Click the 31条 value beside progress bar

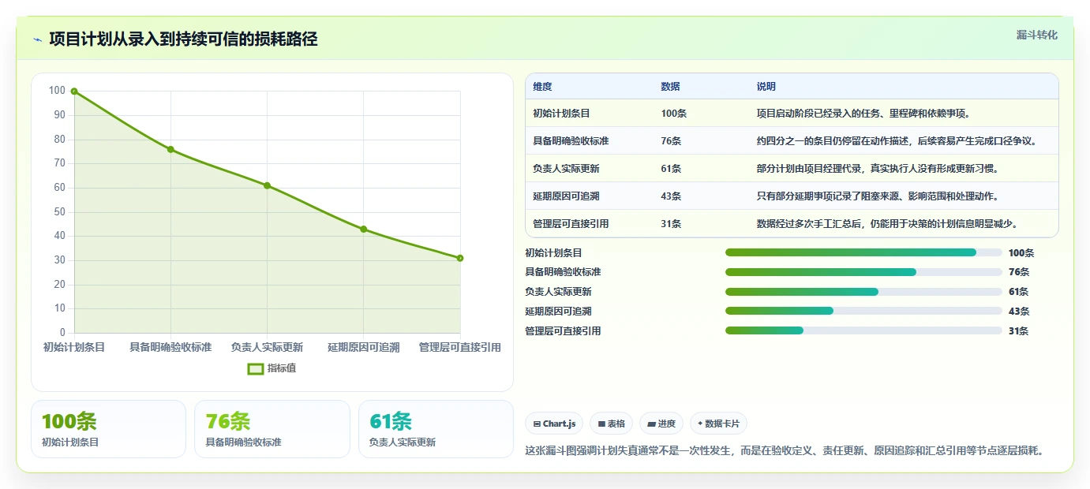click(1019, 331)
